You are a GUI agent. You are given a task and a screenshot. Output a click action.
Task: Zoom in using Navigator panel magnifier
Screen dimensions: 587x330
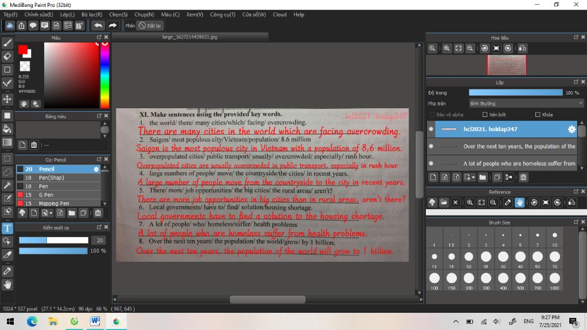coord(447,49)
